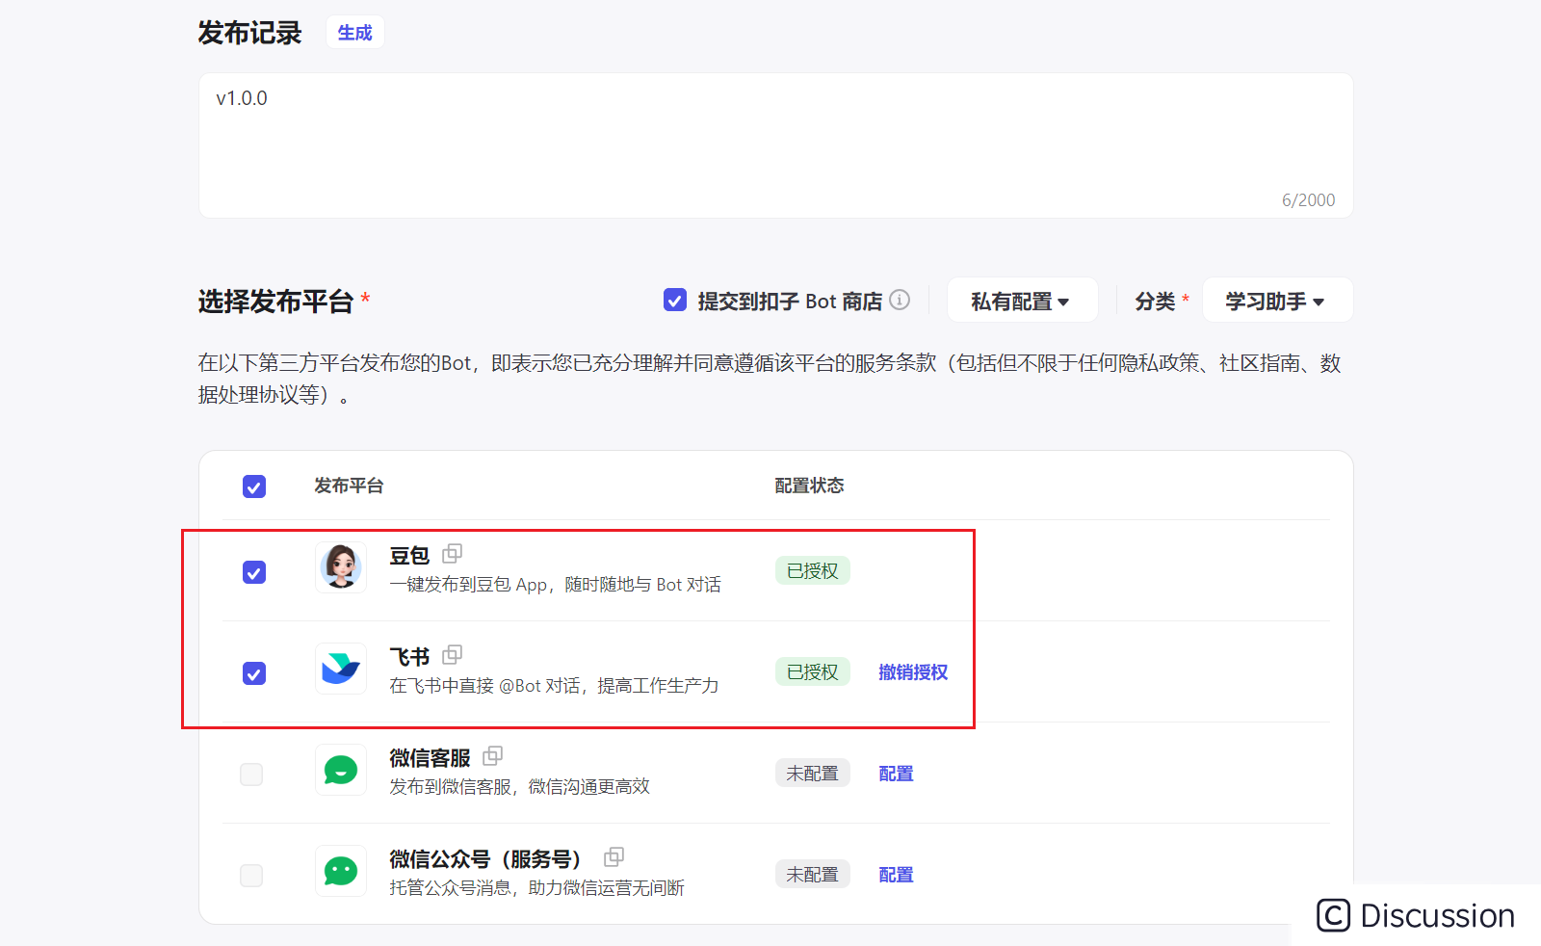Click the 发布平台 column header
This screenshot has height=946, width=1541.
pos(349,486)
